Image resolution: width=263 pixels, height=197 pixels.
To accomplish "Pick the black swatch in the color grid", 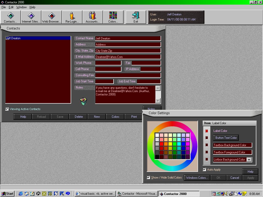I will (157, 157).
